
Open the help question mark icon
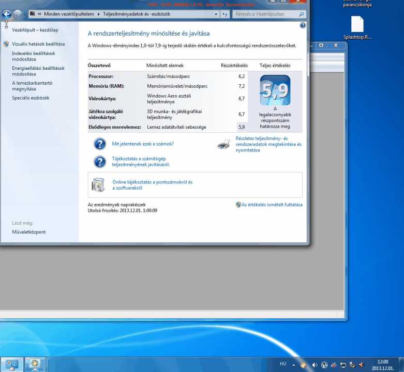point(303,25)
